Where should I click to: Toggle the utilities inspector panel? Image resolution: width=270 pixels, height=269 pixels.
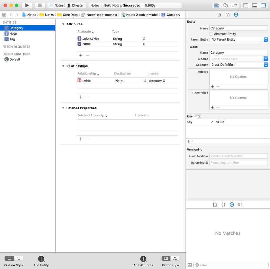(x=263, y=5)
